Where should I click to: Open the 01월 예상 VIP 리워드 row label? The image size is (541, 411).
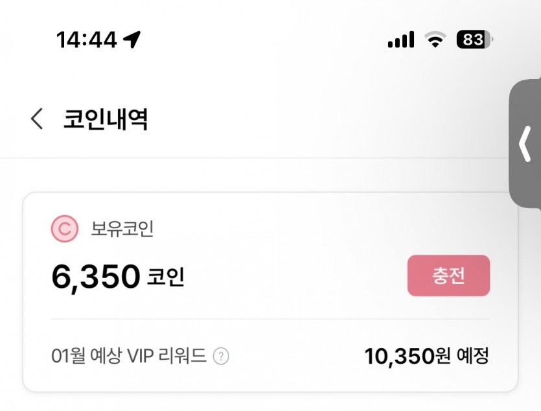coord(128,356)
